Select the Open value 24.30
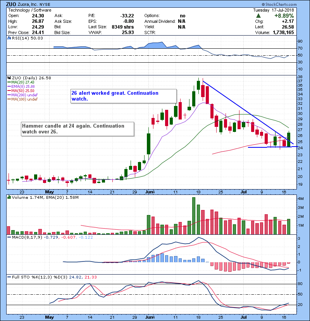The image size is (310, 321). 38,16
